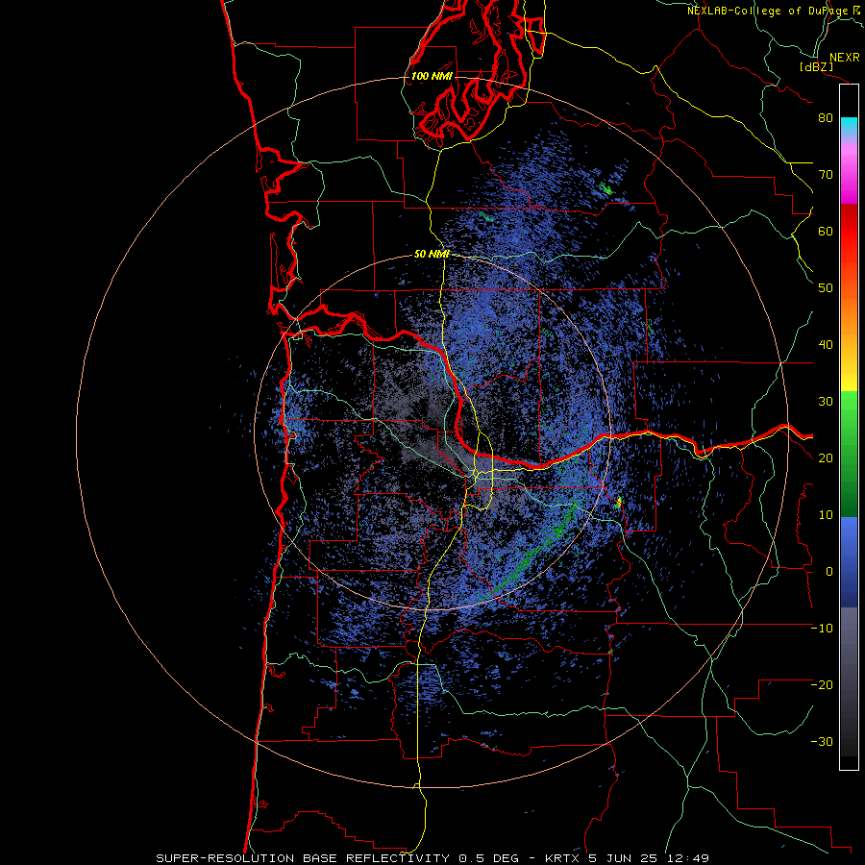Click the 50 NMI range ring label
The height and width of the screenshot is (865, 865).
tap(432, 255)
